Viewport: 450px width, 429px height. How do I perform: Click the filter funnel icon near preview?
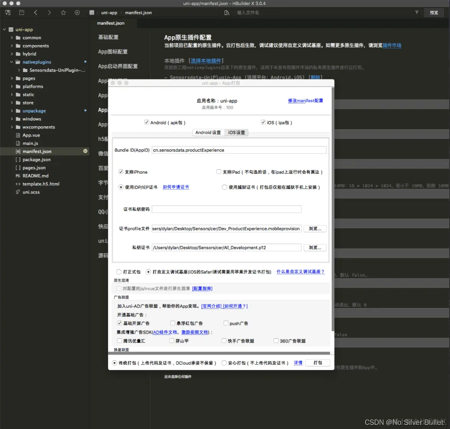tap(417, 12)
